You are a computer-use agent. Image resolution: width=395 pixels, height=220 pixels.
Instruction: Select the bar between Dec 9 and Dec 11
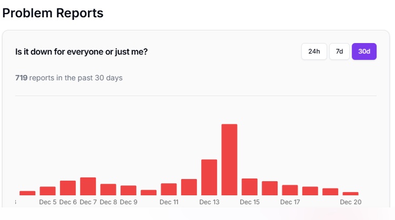(x=149, y=192)
